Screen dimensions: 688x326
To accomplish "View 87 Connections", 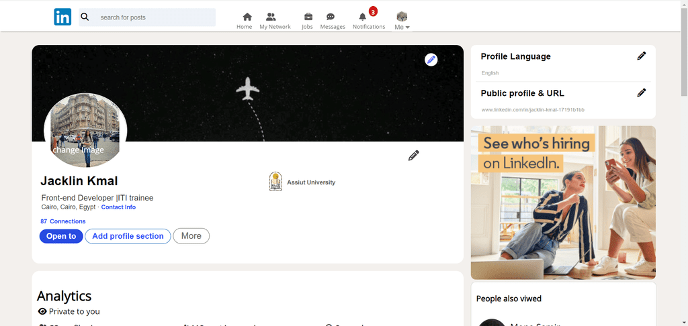I will click(62, 221).
